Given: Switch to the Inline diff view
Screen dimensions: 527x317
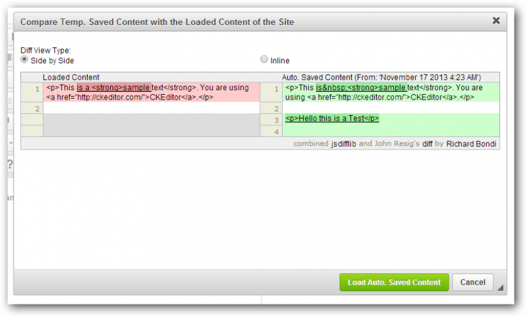Looking at the screenshot, I should click(264, 59).
